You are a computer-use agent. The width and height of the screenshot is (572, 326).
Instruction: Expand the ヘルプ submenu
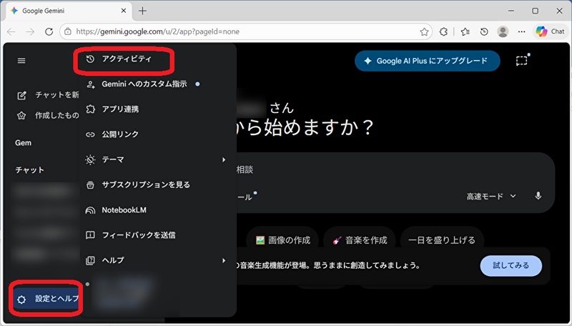(158, 260)
